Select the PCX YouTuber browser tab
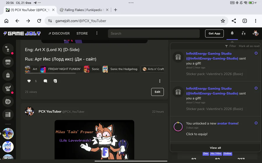This screenshot has width=262, height=163. (x=30, y=10)
